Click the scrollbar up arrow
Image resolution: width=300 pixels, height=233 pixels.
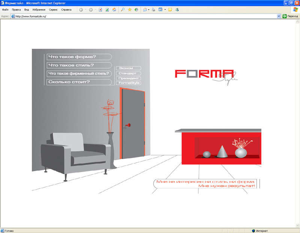(x=297, y=22)
